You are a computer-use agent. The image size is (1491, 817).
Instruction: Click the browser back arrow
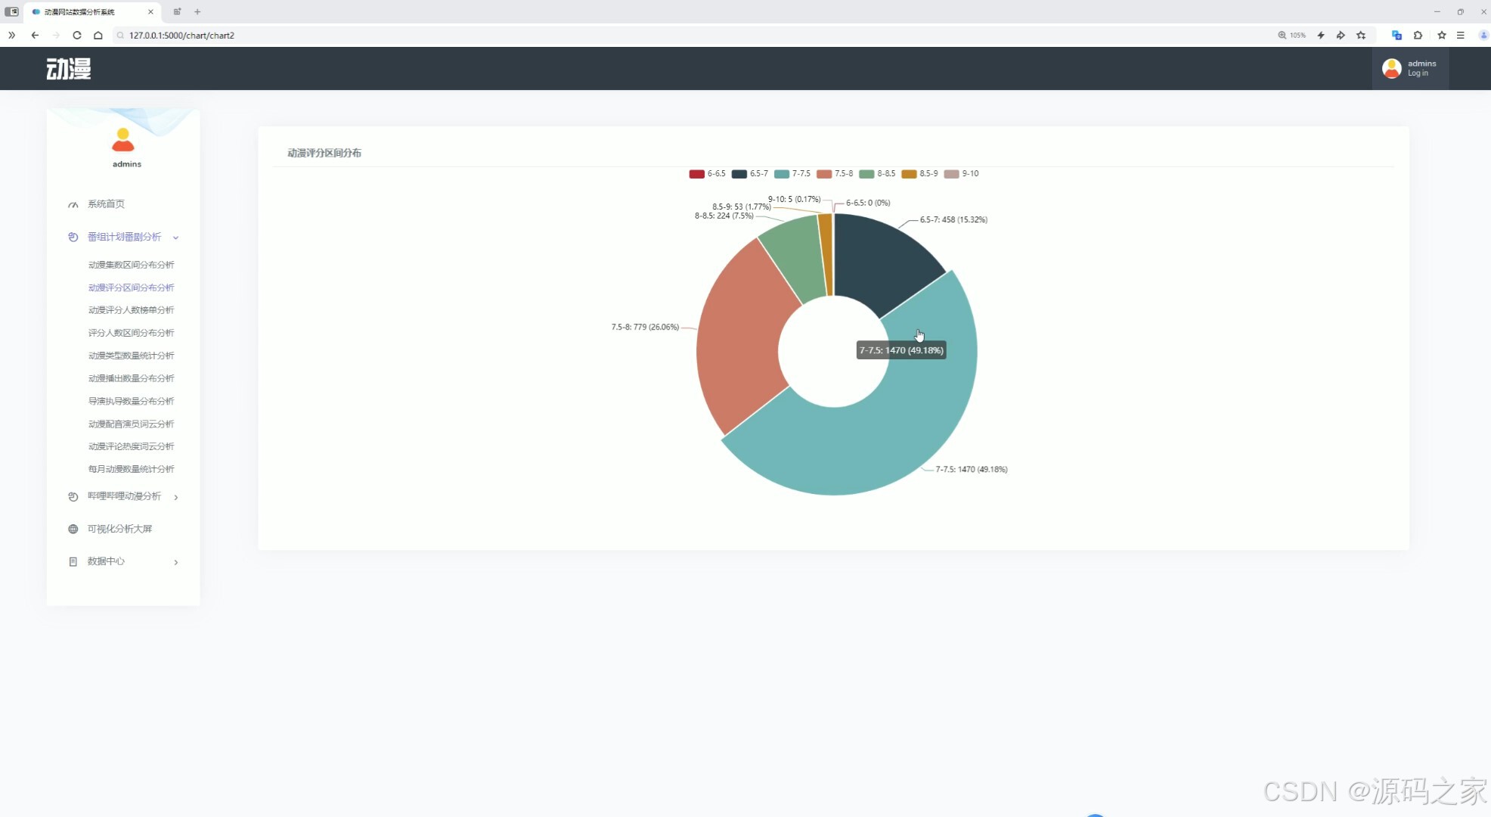(x=35, y=36)
